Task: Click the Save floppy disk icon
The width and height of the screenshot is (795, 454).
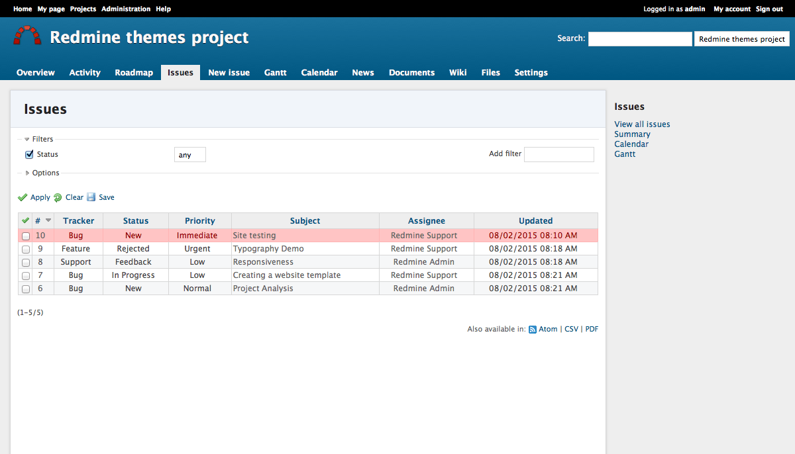Action: (91, 197)
